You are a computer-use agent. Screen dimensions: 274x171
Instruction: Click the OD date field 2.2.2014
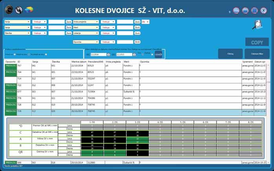pyautogui.click(x=99, y=55)
